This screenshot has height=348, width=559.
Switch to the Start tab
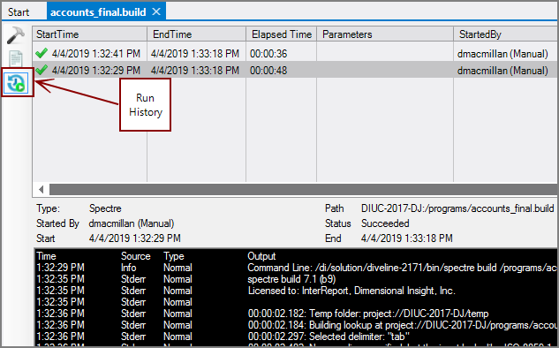[x=19, y=12]
